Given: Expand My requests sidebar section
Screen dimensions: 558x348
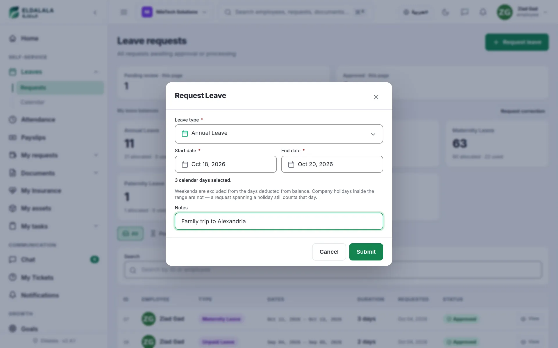Looking at the screenshot, I should (54, 155).
